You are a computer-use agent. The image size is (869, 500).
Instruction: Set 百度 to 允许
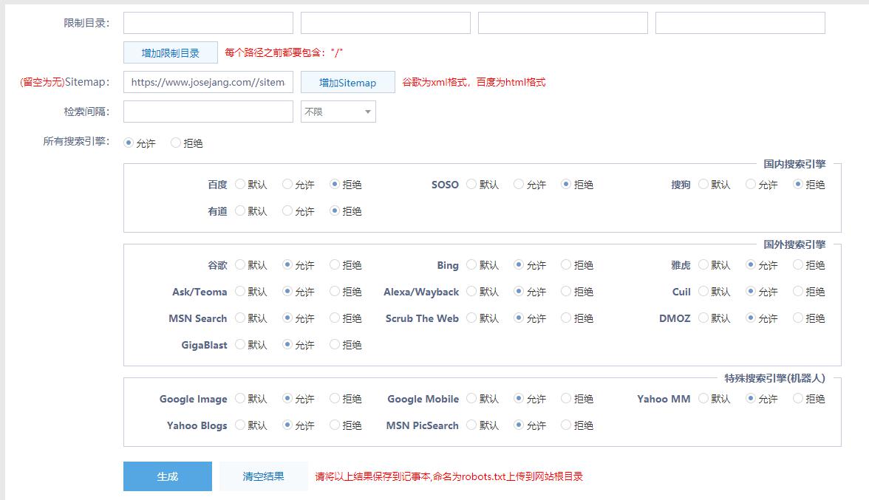point(287,184)
